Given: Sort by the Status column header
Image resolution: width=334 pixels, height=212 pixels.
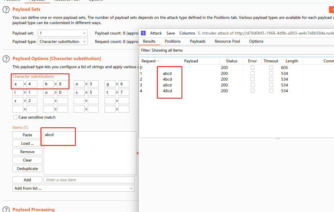Looking at the screenshot, I should pyautogui.click(x=232, y=61).
